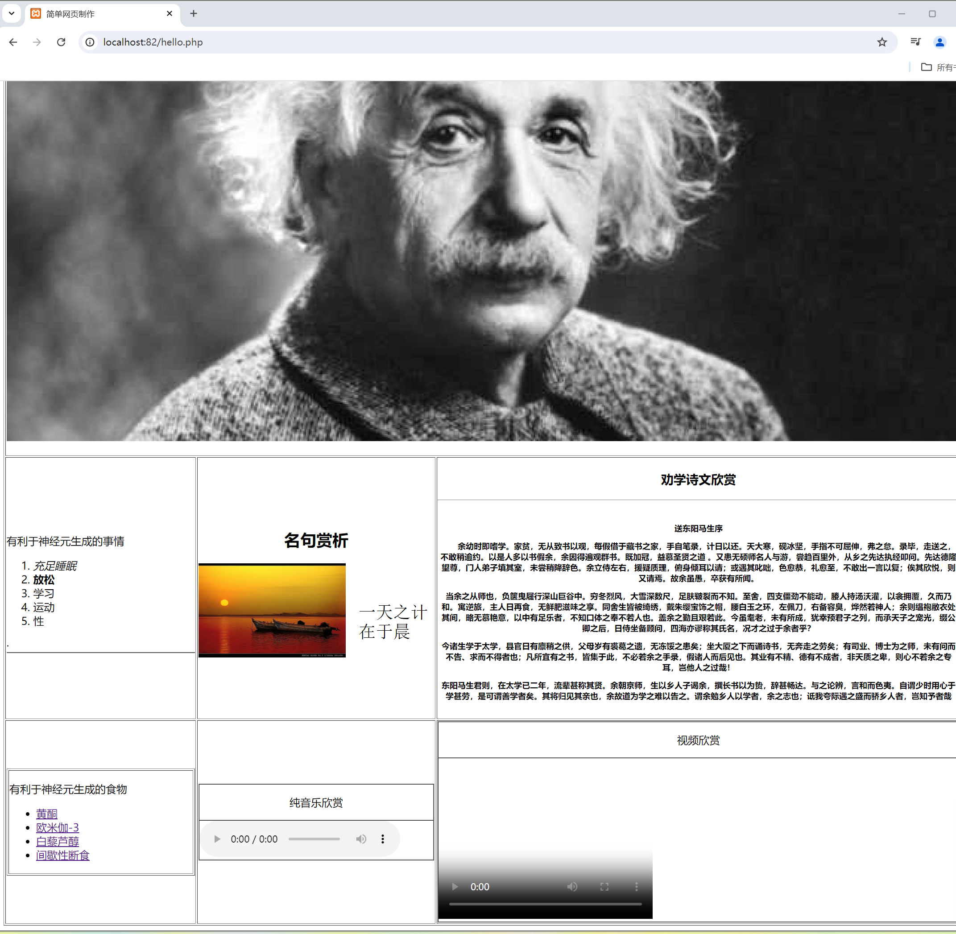Open the media control icon in the toolbar

pos(915,42)
